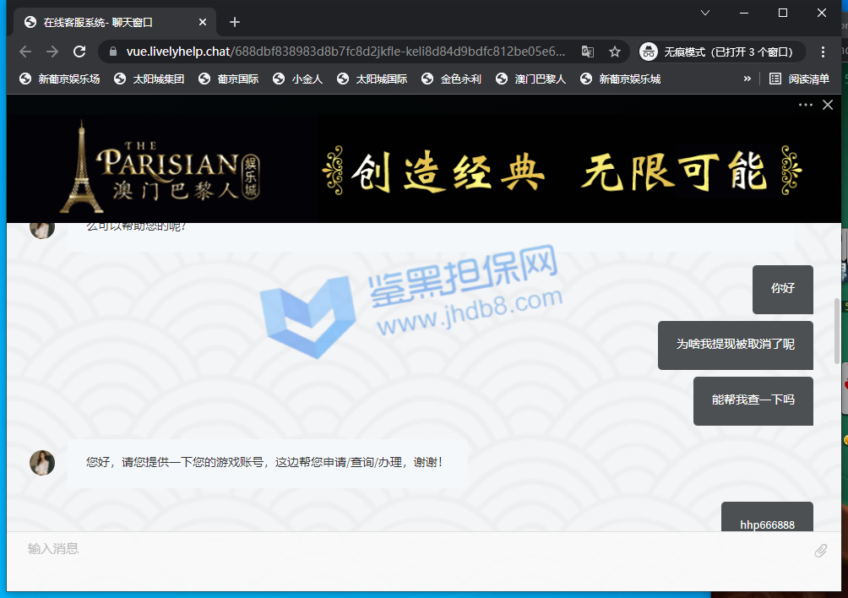Expand the tab search dropdown arrow
This screenshot has width=848, height=598.
tap(705, 13)
